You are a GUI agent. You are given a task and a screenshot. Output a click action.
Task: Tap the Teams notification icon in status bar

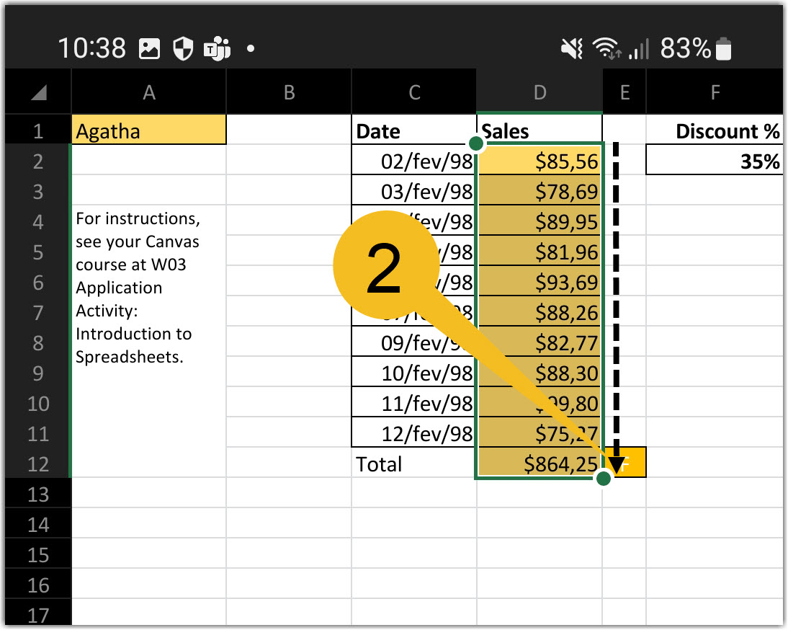217,49
